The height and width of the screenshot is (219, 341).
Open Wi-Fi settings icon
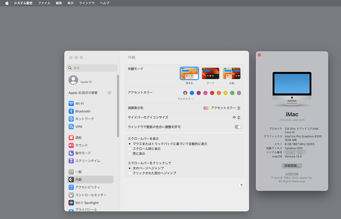point(71,104)
